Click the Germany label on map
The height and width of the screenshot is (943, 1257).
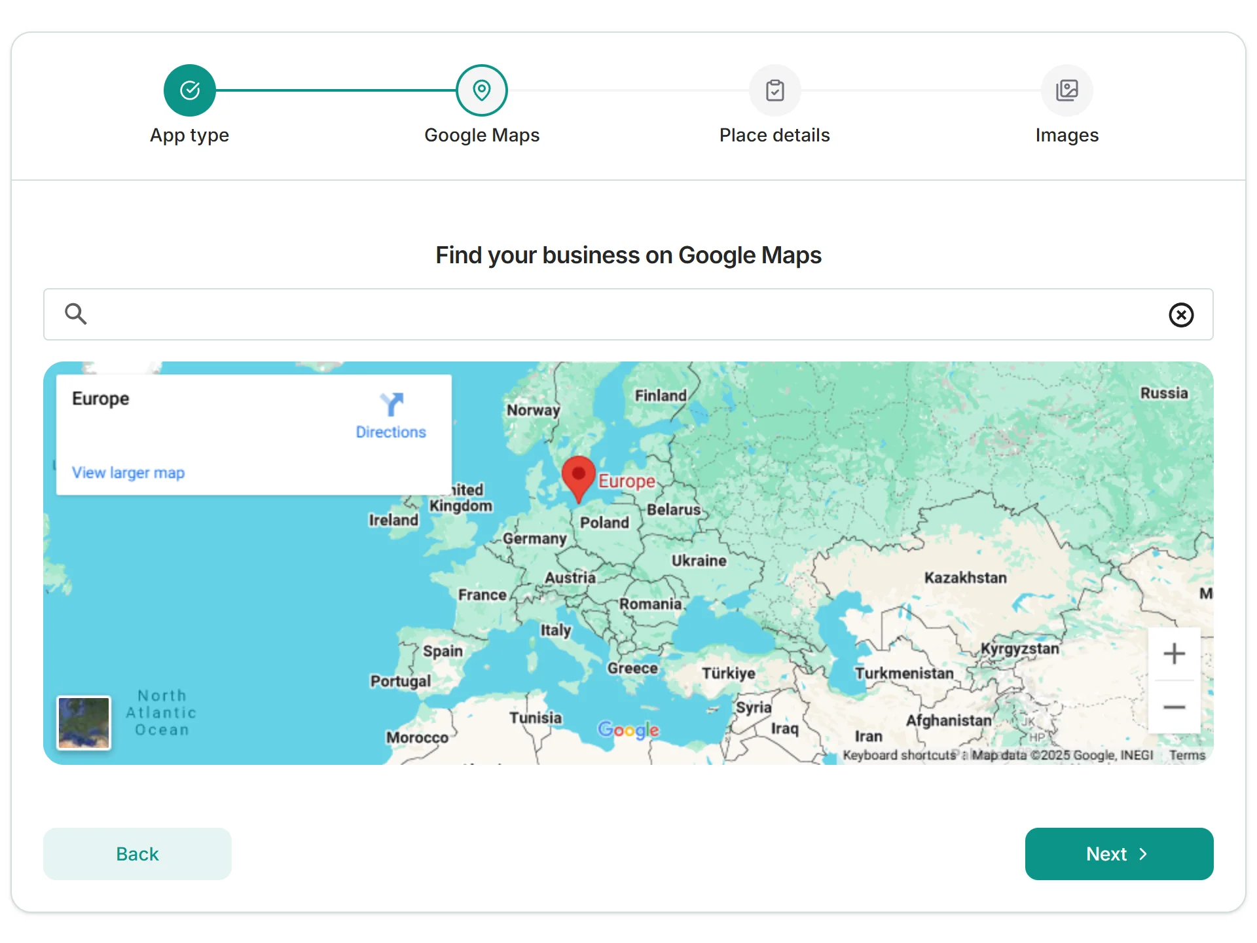coord(535,538)
